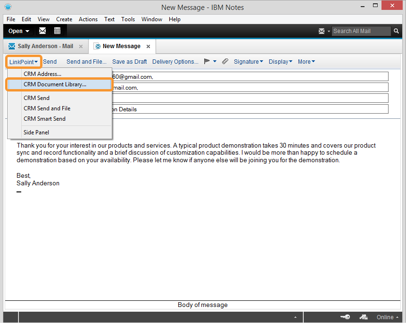
Task: Expand the Display dropdown
Action: click(281, 62)
